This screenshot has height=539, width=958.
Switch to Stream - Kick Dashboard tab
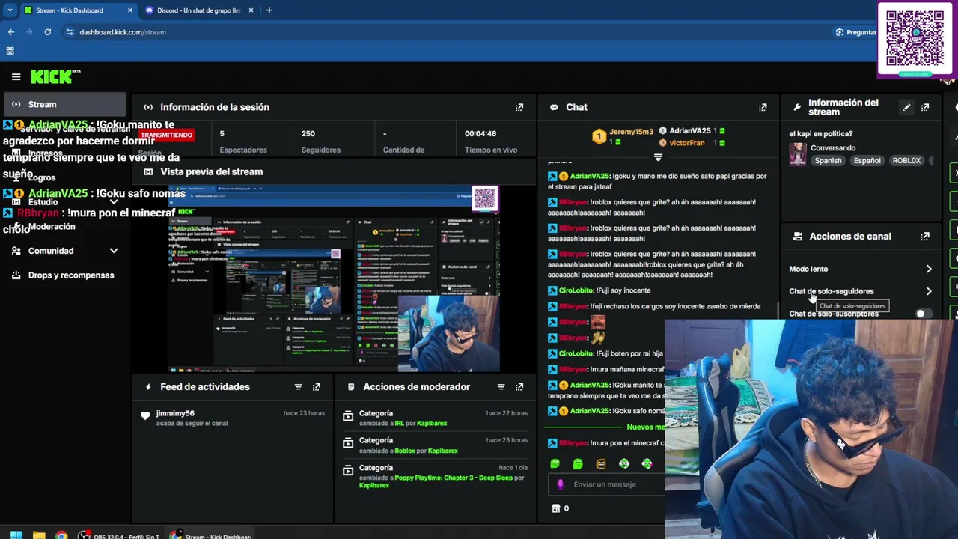(x=77, y=10)
